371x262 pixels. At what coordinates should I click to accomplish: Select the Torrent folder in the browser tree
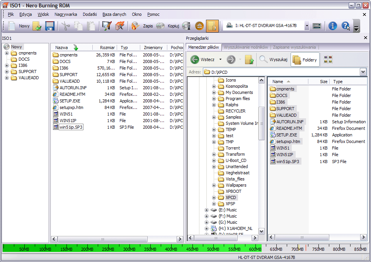pyautogui.click(x=233, y=148)
